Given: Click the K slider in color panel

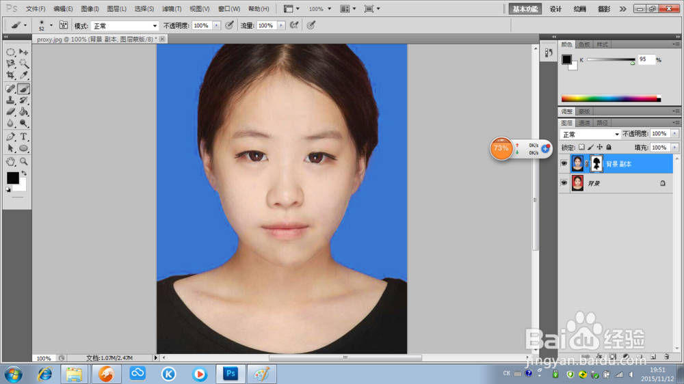Looking at the screenshot, I should click(611, 59).
